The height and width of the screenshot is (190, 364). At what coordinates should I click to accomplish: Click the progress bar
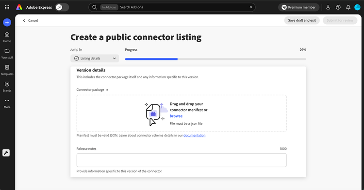pyautogui.click(x=215, y=59)
